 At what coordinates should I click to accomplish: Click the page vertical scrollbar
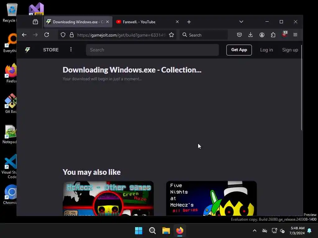[x=302, y=88]
